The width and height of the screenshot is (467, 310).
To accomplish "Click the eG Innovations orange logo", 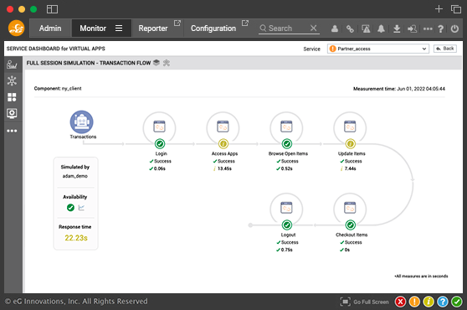I will coord(16,28).
